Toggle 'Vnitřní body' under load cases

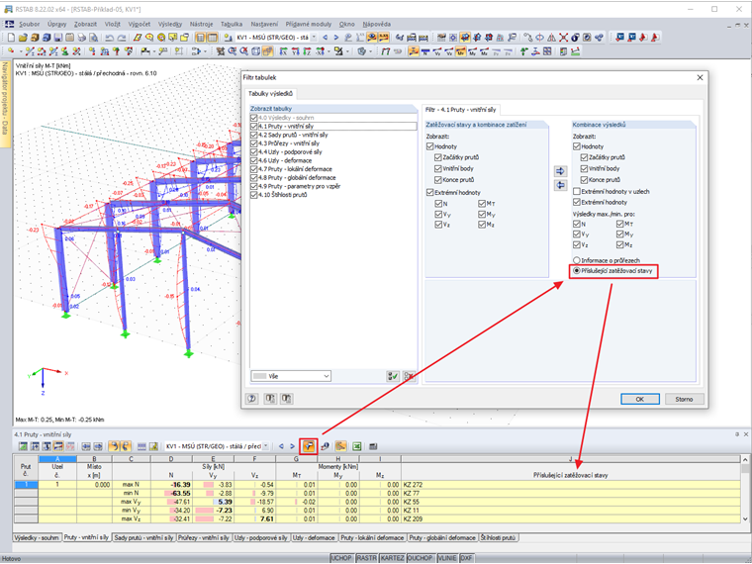click(435, 168)
